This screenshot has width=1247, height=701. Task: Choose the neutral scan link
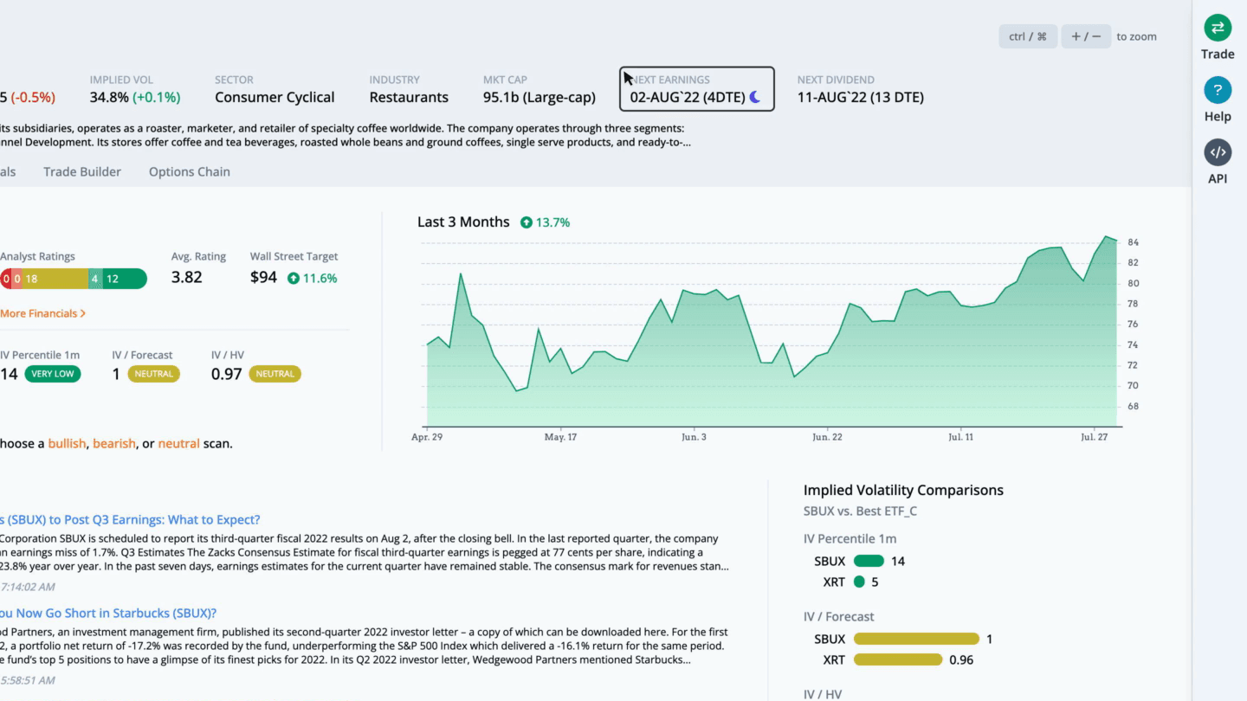point(178,443)
